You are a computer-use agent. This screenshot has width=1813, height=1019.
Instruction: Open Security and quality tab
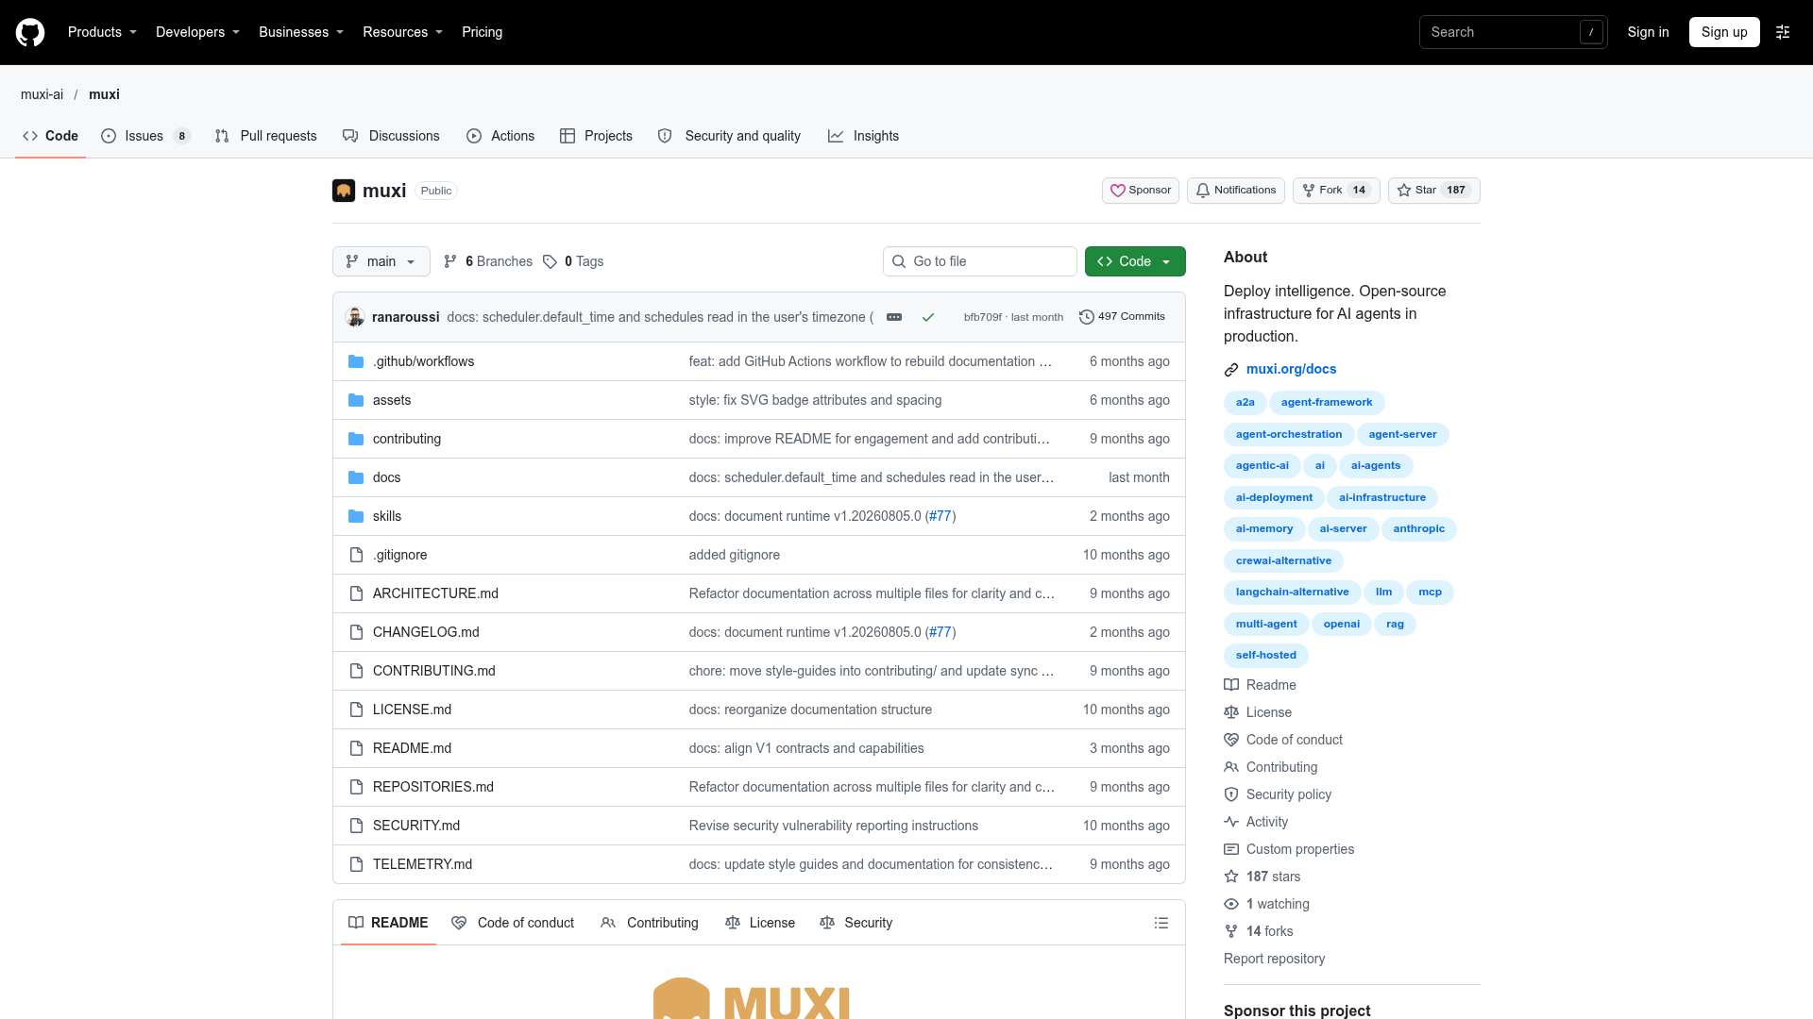(x=729, y=136)
